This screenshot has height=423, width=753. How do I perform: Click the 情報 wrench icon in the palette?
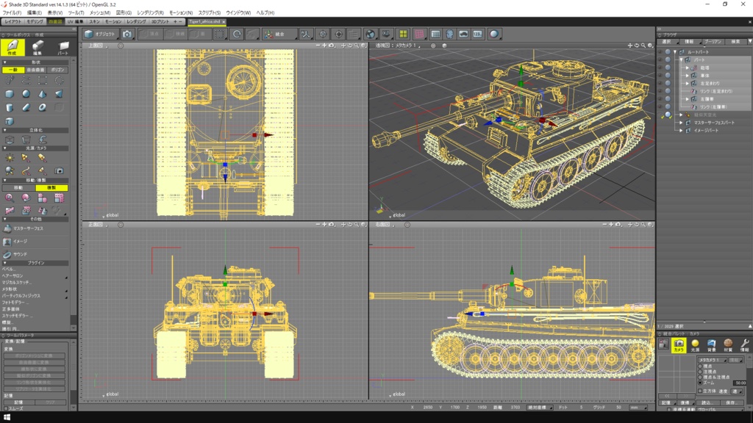point(744,344)
